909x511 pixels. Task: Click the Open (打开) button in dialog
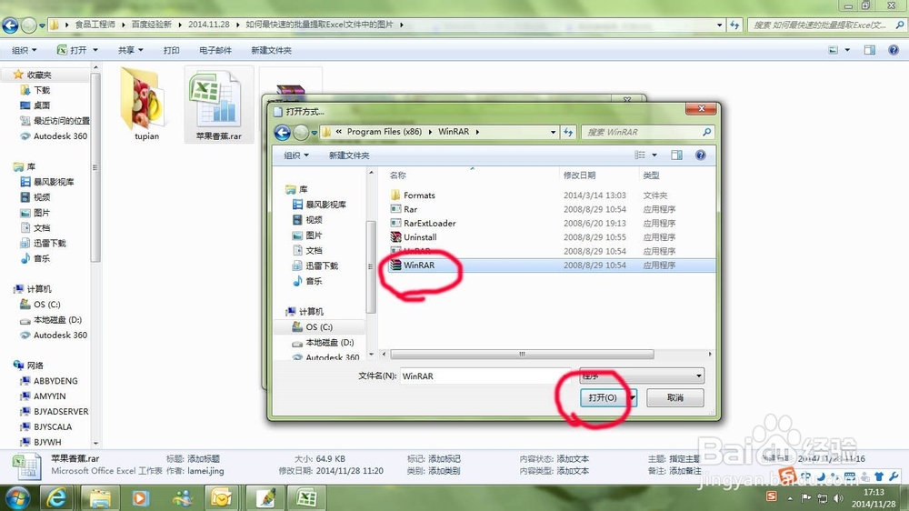602,398
